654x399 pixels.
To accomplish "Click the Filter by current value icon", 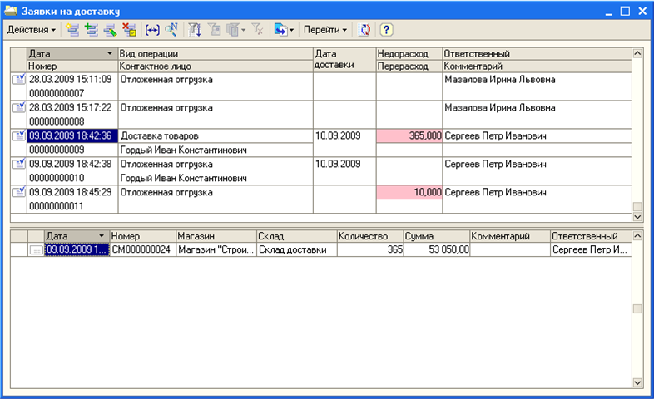I will (215, 30).
